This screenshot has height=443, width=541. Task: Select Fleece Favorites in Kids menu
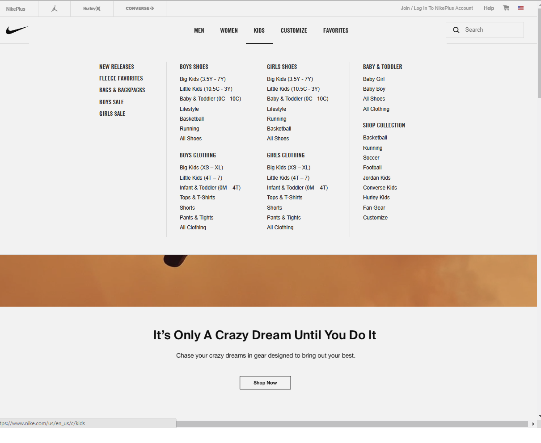[121, 78]
